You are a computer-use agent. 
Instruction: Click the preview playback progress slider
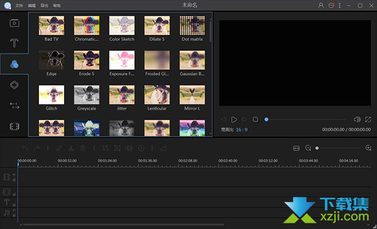(x=305, y=119)
